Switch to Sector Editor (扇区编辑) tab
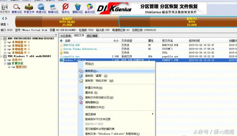 pos(92,36)
